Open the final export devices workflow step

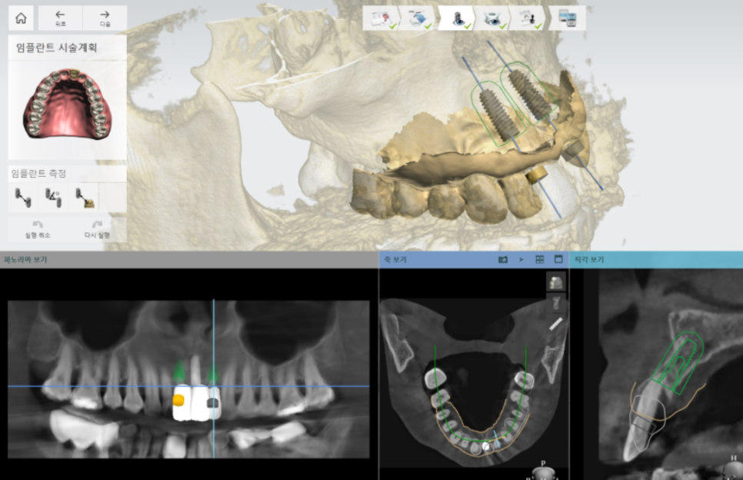570,18
